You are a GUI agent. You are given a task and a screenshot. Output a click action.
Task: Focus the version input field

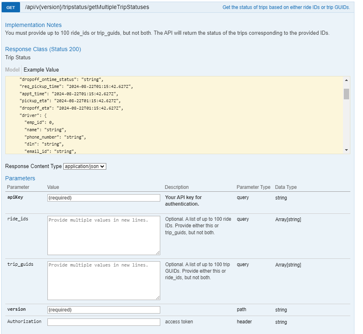(104, 310)
